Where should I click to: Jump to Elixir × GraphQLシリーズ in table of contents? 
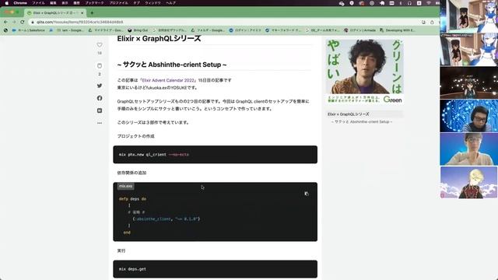coord(349,114)
